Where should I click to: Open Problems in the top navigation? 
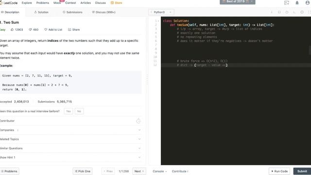(43, 3)
